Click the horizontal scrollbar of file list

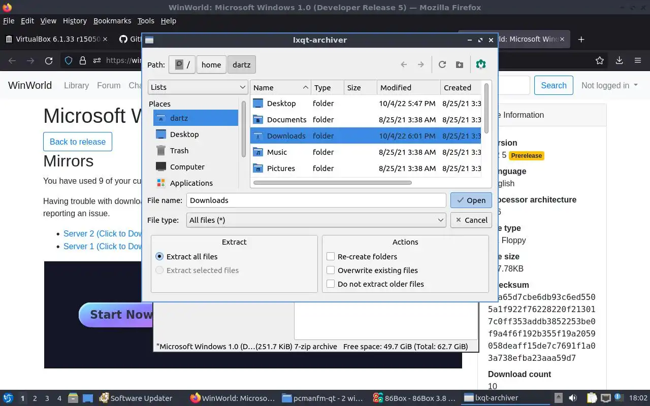332,183
